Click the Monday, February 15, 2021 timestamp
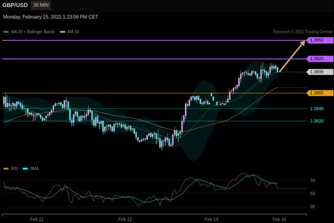Image resolution: width=334 pixels, height=223 pixels. tap(51, 17)
